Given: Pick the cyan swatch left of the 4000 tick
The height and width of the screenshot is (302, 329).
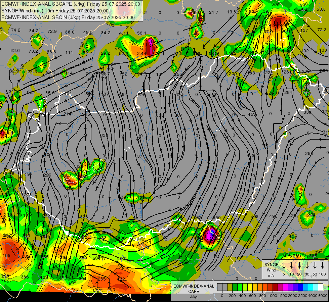Looking at the screenshot, I should (x=310, y=287).
